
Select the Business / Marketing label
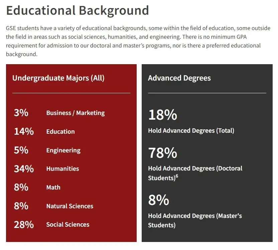pyautogui.click(x=75, y=113)
